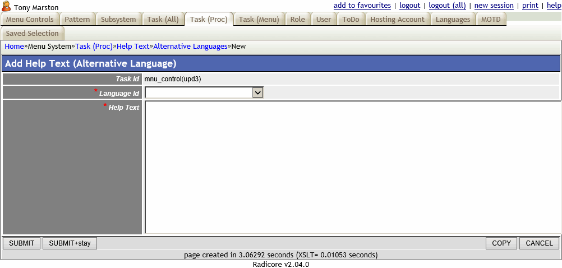Click the Home breadcrumb link
This screenshot has width=562, height=268.
tap(14, 47)
